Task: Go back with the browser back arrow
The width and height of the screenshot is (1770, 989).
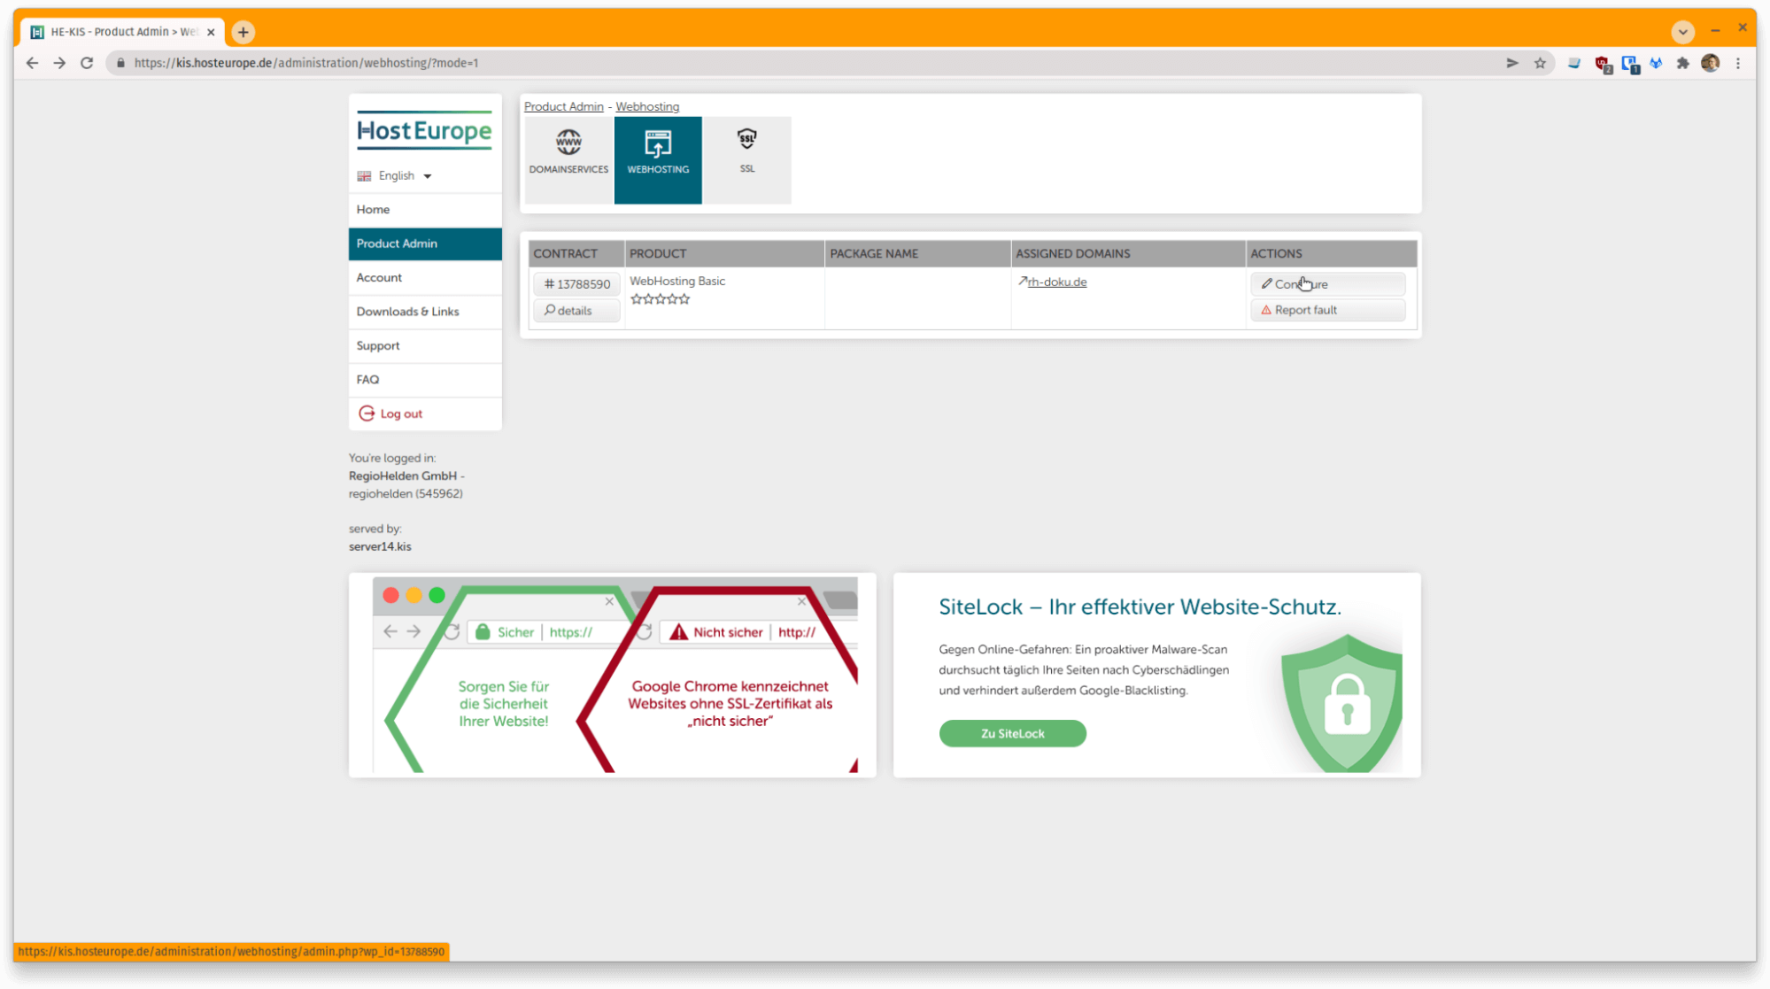Action: pos(32,63)
